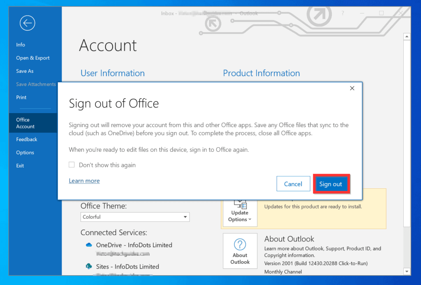Click the OneDrive cloud icon
Viewport: 421px width, 285px height.
89,245
